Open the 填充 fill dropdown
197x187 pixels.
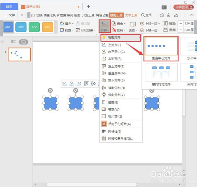(x=67, y=24)
